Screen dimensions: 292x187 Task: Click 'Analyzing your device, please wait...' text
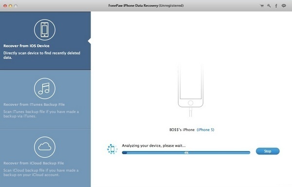click(154, 146)
